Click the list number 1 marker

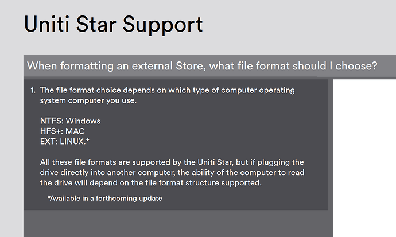33,90
